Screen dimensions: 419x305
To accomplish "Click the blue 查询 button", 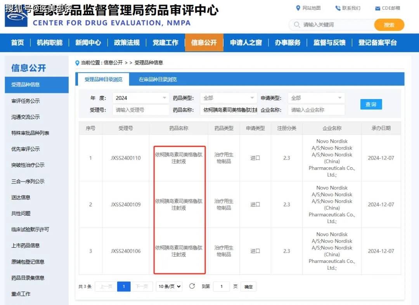I will coord(371,104).
